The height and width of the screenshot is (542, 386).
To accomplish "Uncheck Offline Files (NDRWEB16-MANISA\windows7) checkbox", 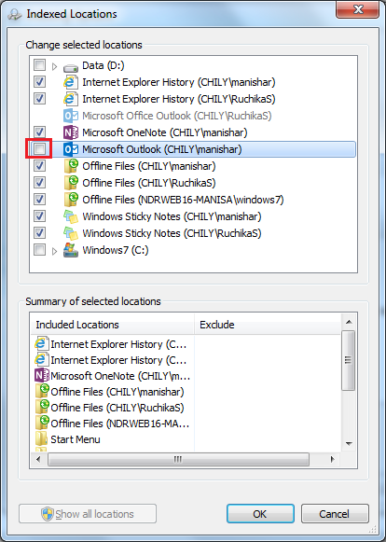I will pyautogui.click(x=39, y=199).
